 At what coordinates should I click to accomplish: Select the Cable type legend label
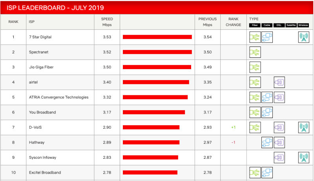[x=267, y=25]
